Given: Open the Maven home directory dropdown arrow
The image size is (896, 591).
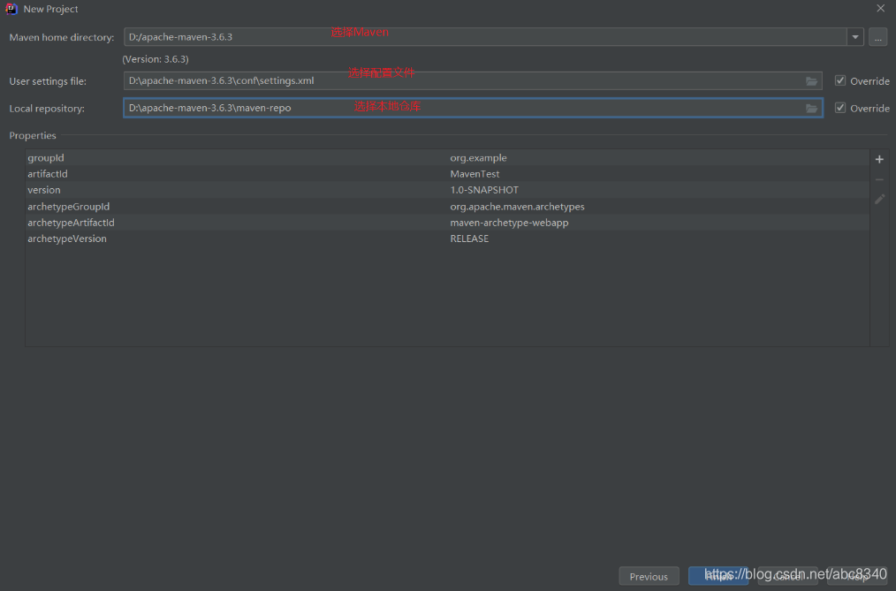Looking at the screenshot, I should click(x=854, y=37).
